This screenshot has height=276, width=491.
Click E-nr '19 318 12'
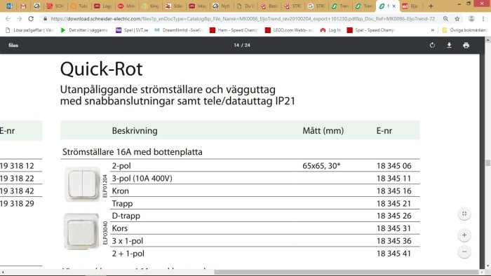coord(17,165)
